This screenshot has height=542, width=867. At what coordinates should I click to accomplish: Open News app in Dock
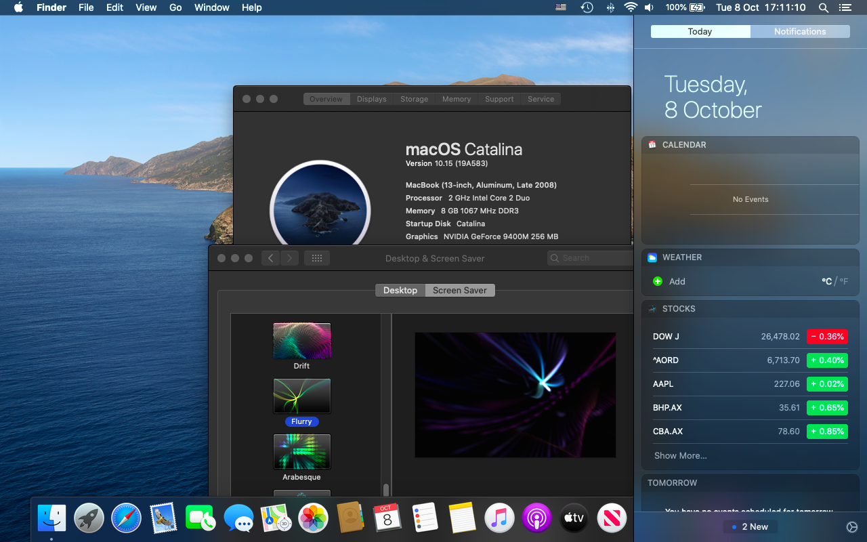pos(612,518)
